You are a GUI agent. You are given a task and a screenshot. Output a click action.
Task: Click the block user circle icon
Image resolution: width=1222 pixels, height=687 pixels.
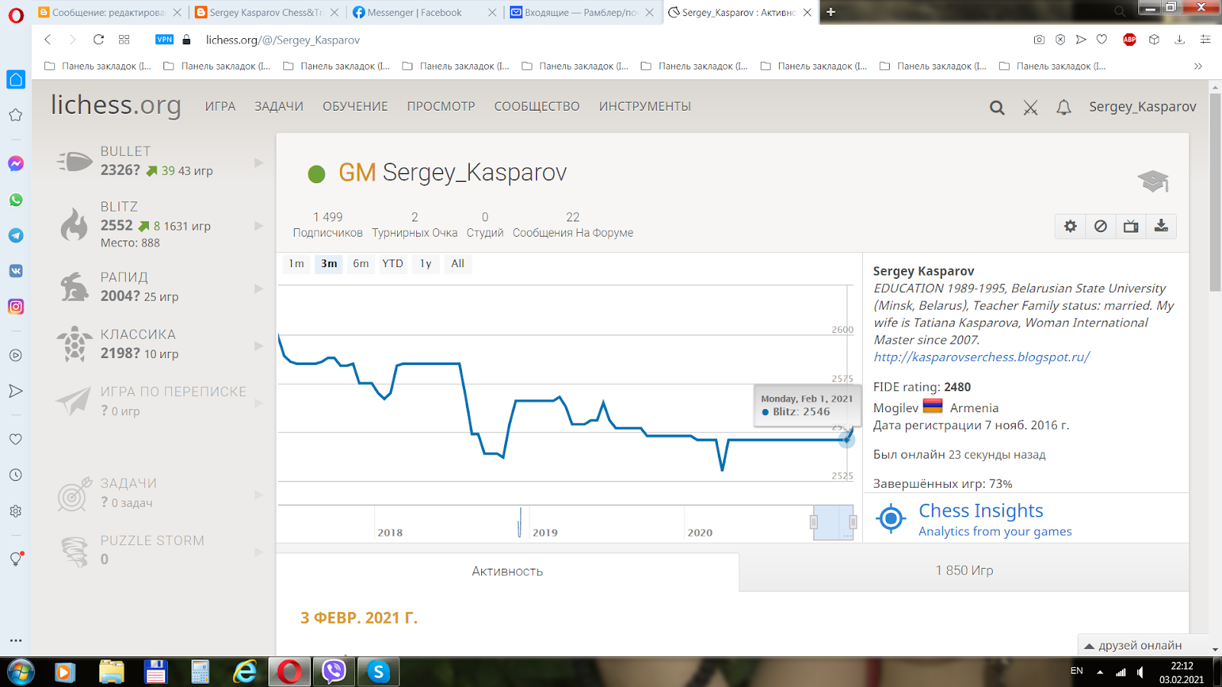point(1101,226)
